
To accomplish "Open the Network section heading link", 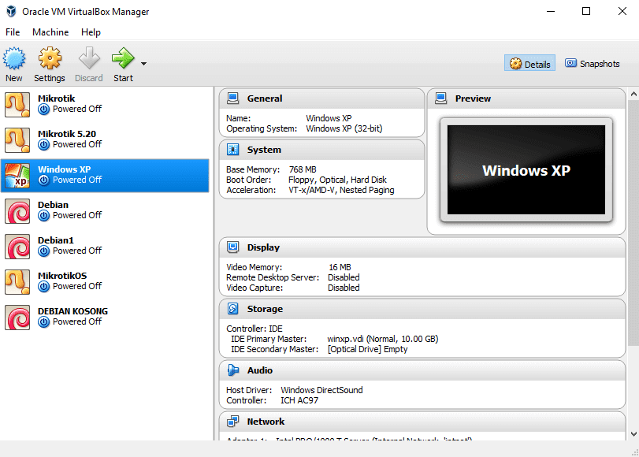I will (266, 422).
